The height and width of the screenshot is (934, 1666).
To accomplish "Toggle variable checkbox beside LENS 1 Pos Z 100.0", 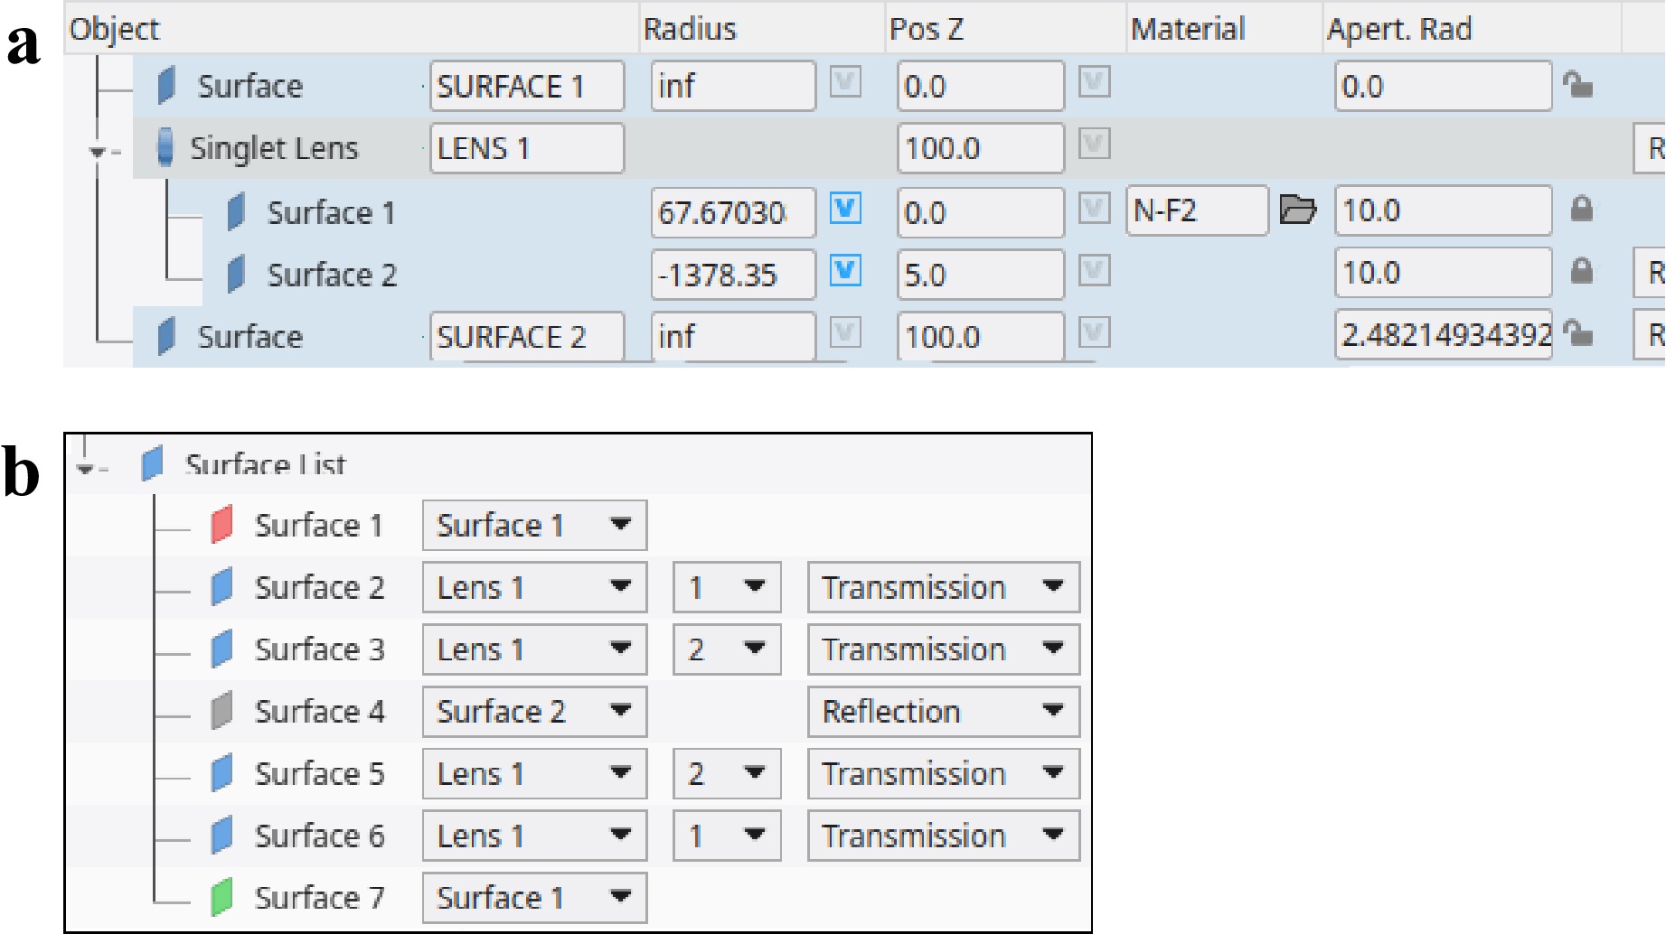I will [x=1094, y=145].
